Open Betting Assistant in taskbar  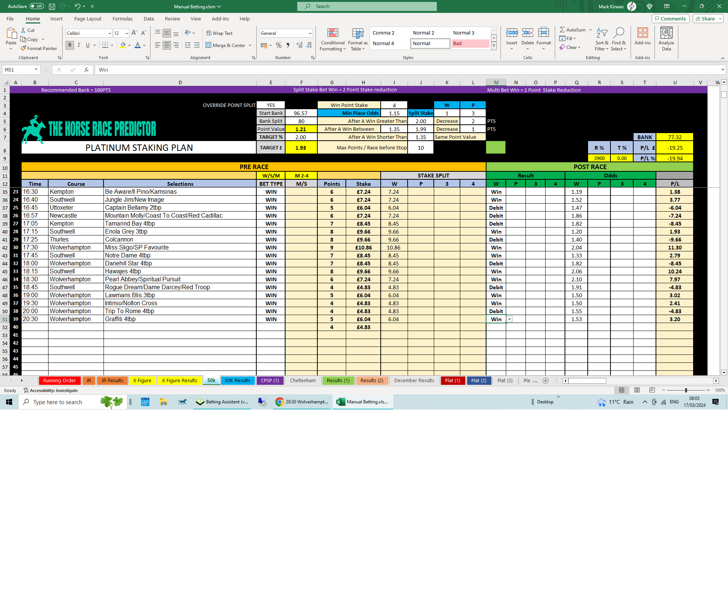(x=222, y=402)
